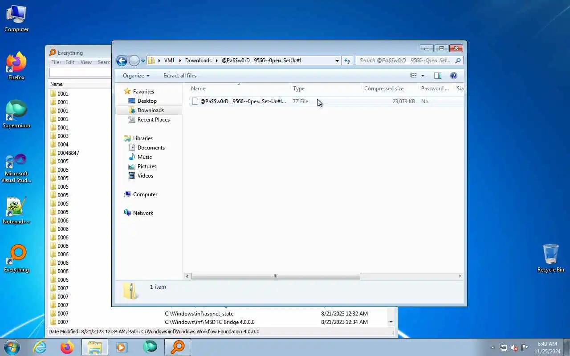Screen dimensions: 570x356
Task: Select Favorites in the navigation pane
Action: click(143, 92)
